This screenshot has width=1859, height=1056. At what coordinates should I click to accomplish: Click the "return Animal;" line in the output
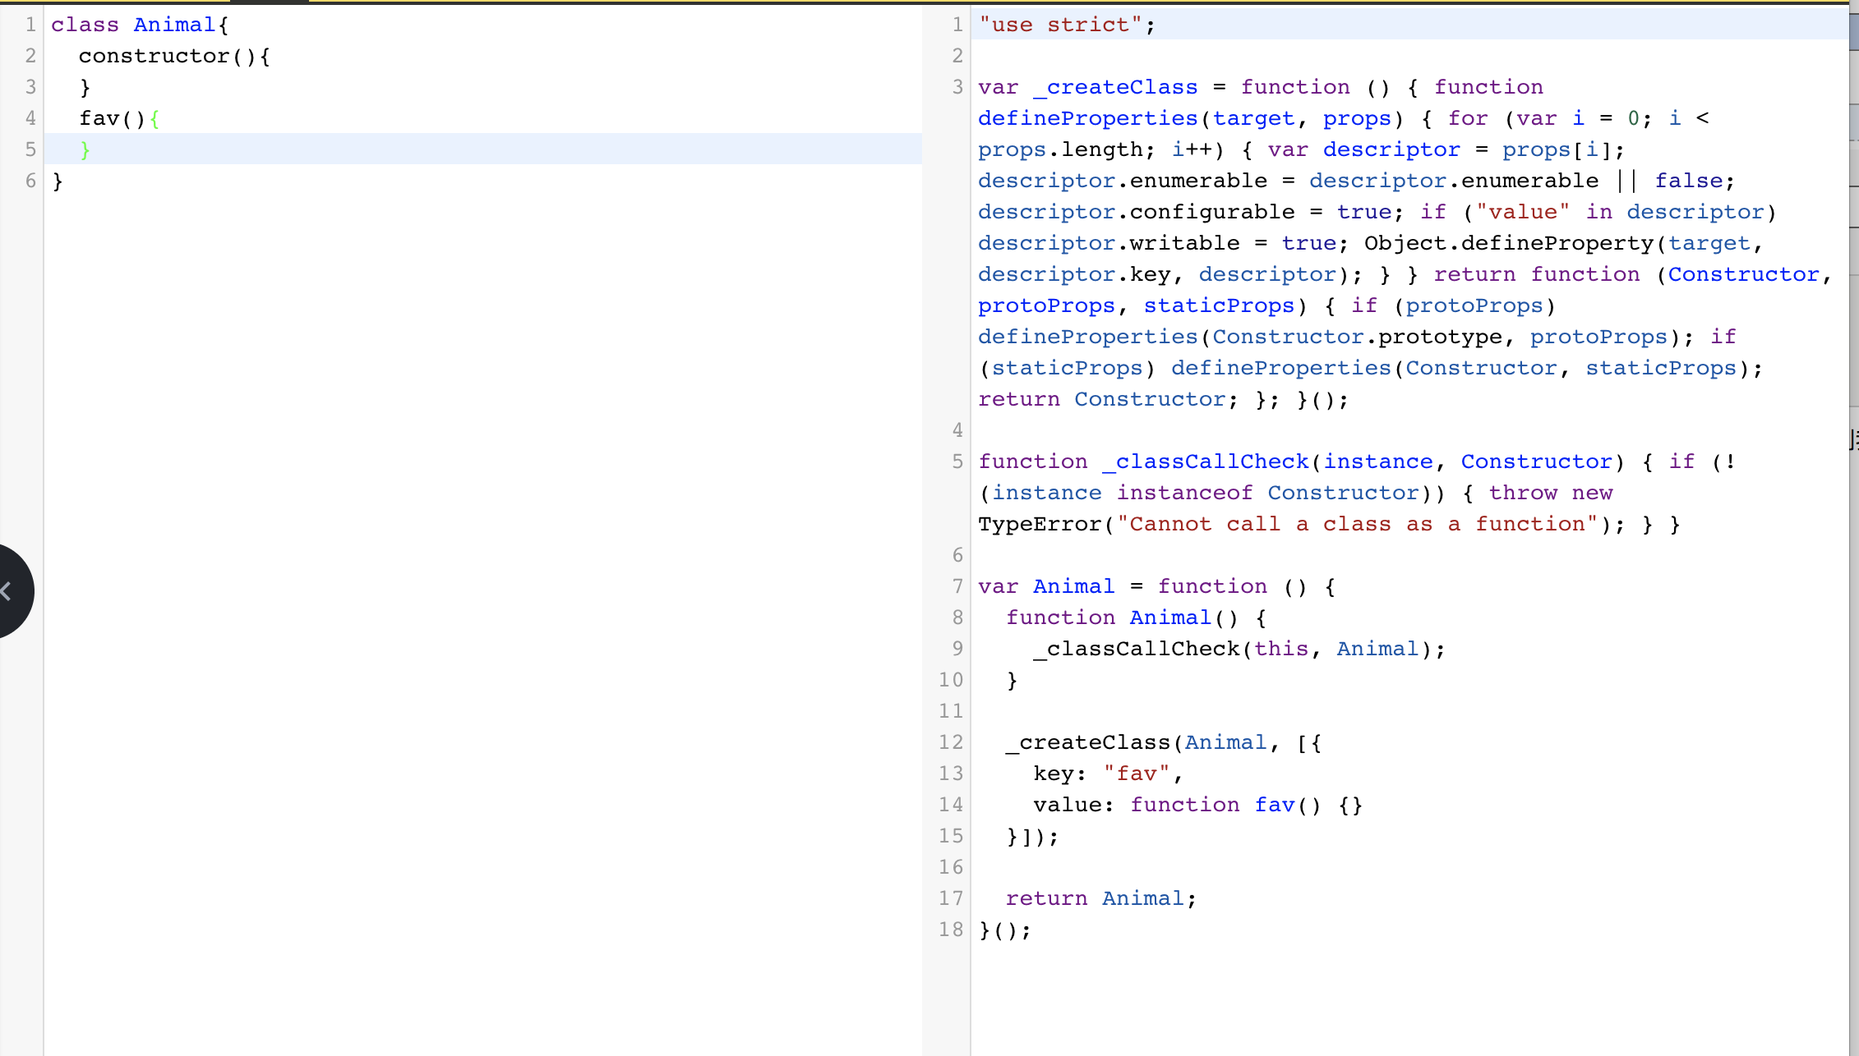point(1101,898)
